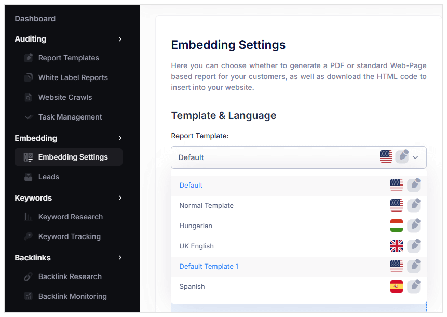Screen dimensions: 447x317
Task: Collapse the Embedding section chevron
Action: tap(120, 138)
